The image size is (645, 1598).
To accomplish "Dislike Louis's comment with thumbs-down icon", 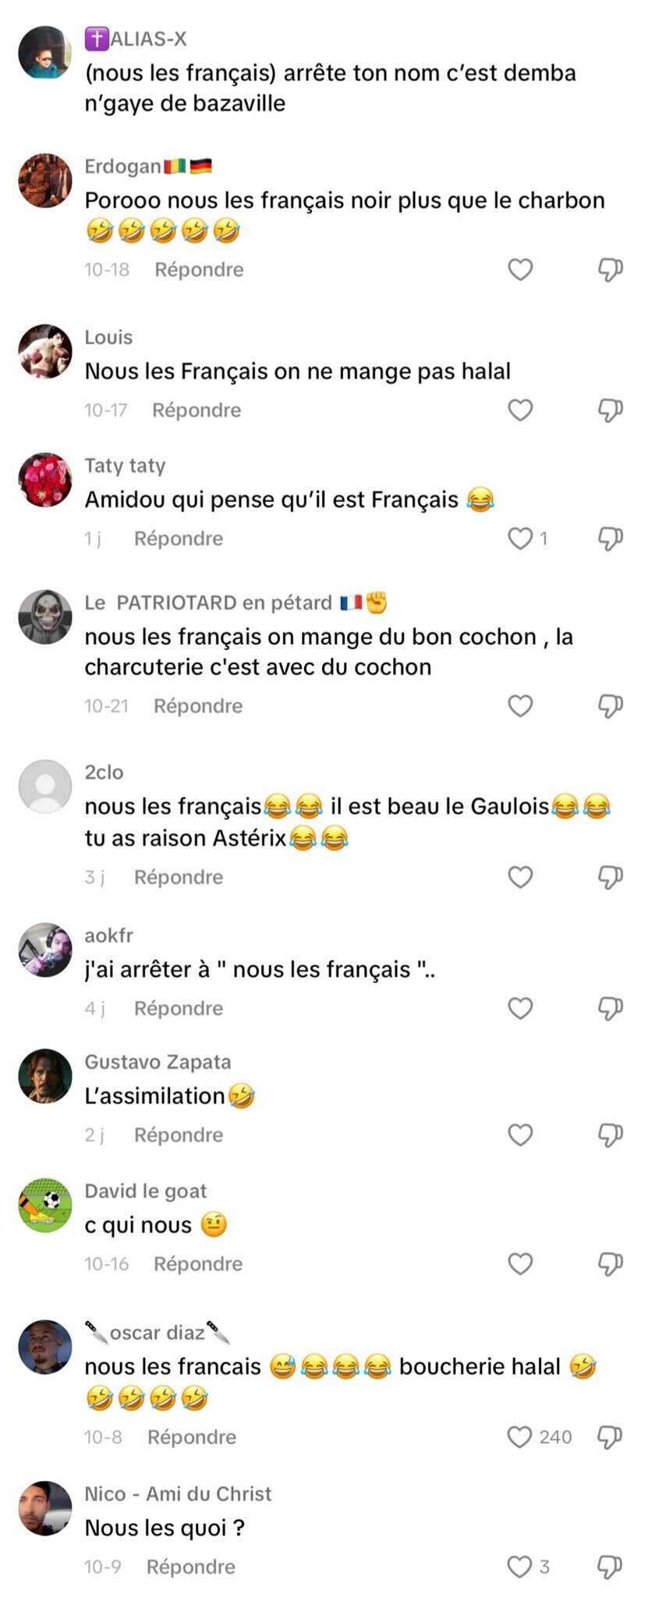I will point(610,410).
